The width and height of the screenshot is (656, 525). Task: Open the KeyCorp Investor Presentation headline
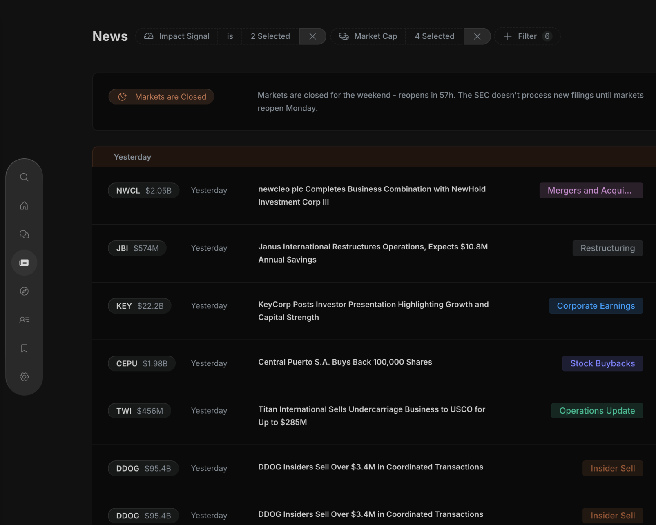[x=373, y=311]
